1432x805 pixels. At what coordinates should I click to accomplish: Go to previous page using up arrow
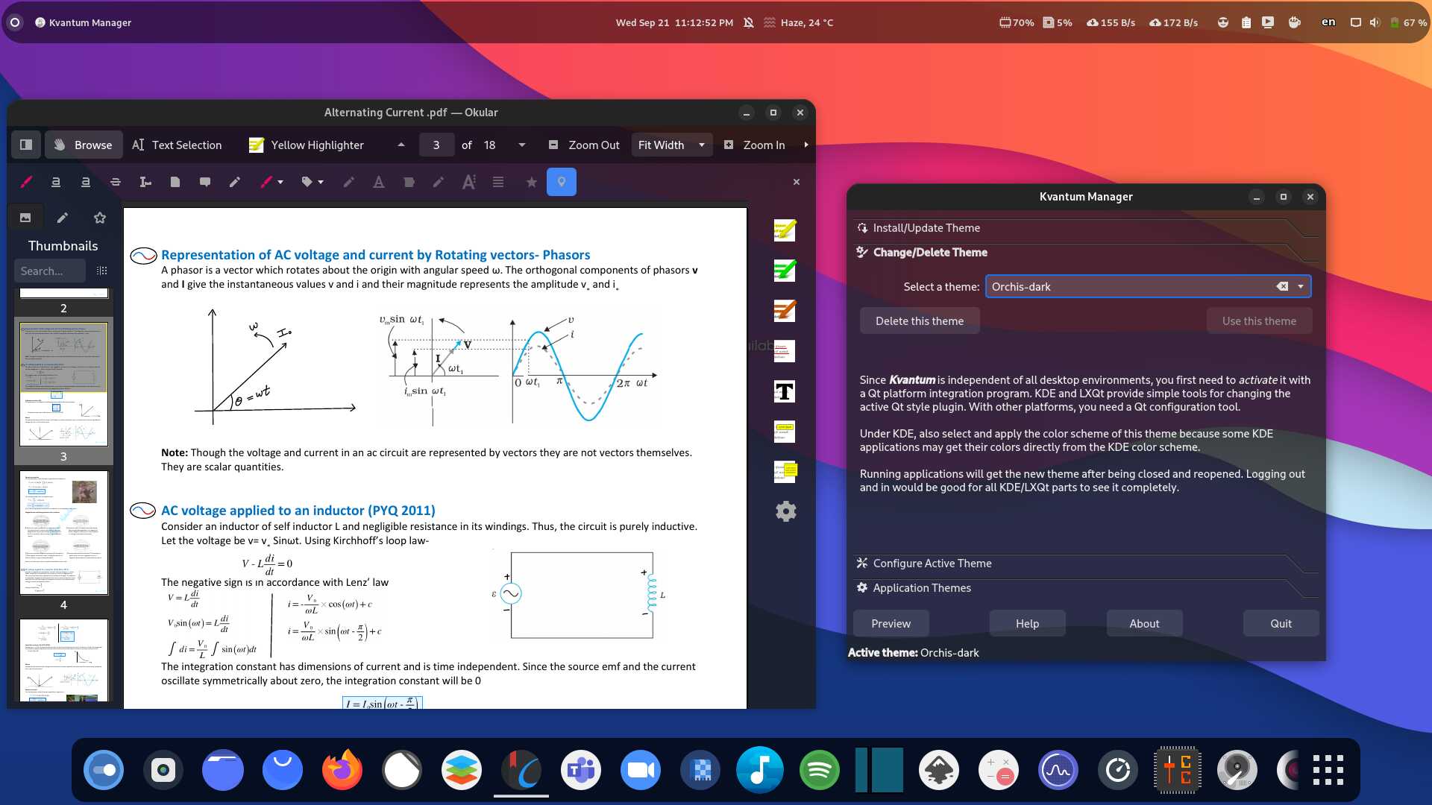(401, 145)
